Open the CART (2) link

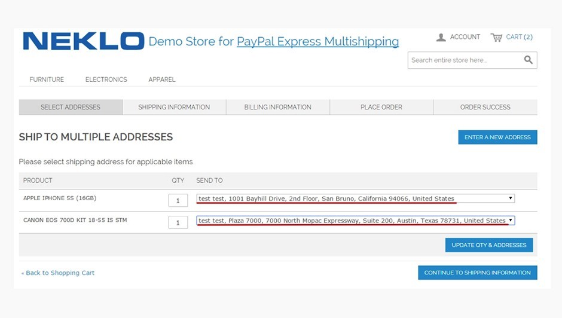(x=519, y=37)
